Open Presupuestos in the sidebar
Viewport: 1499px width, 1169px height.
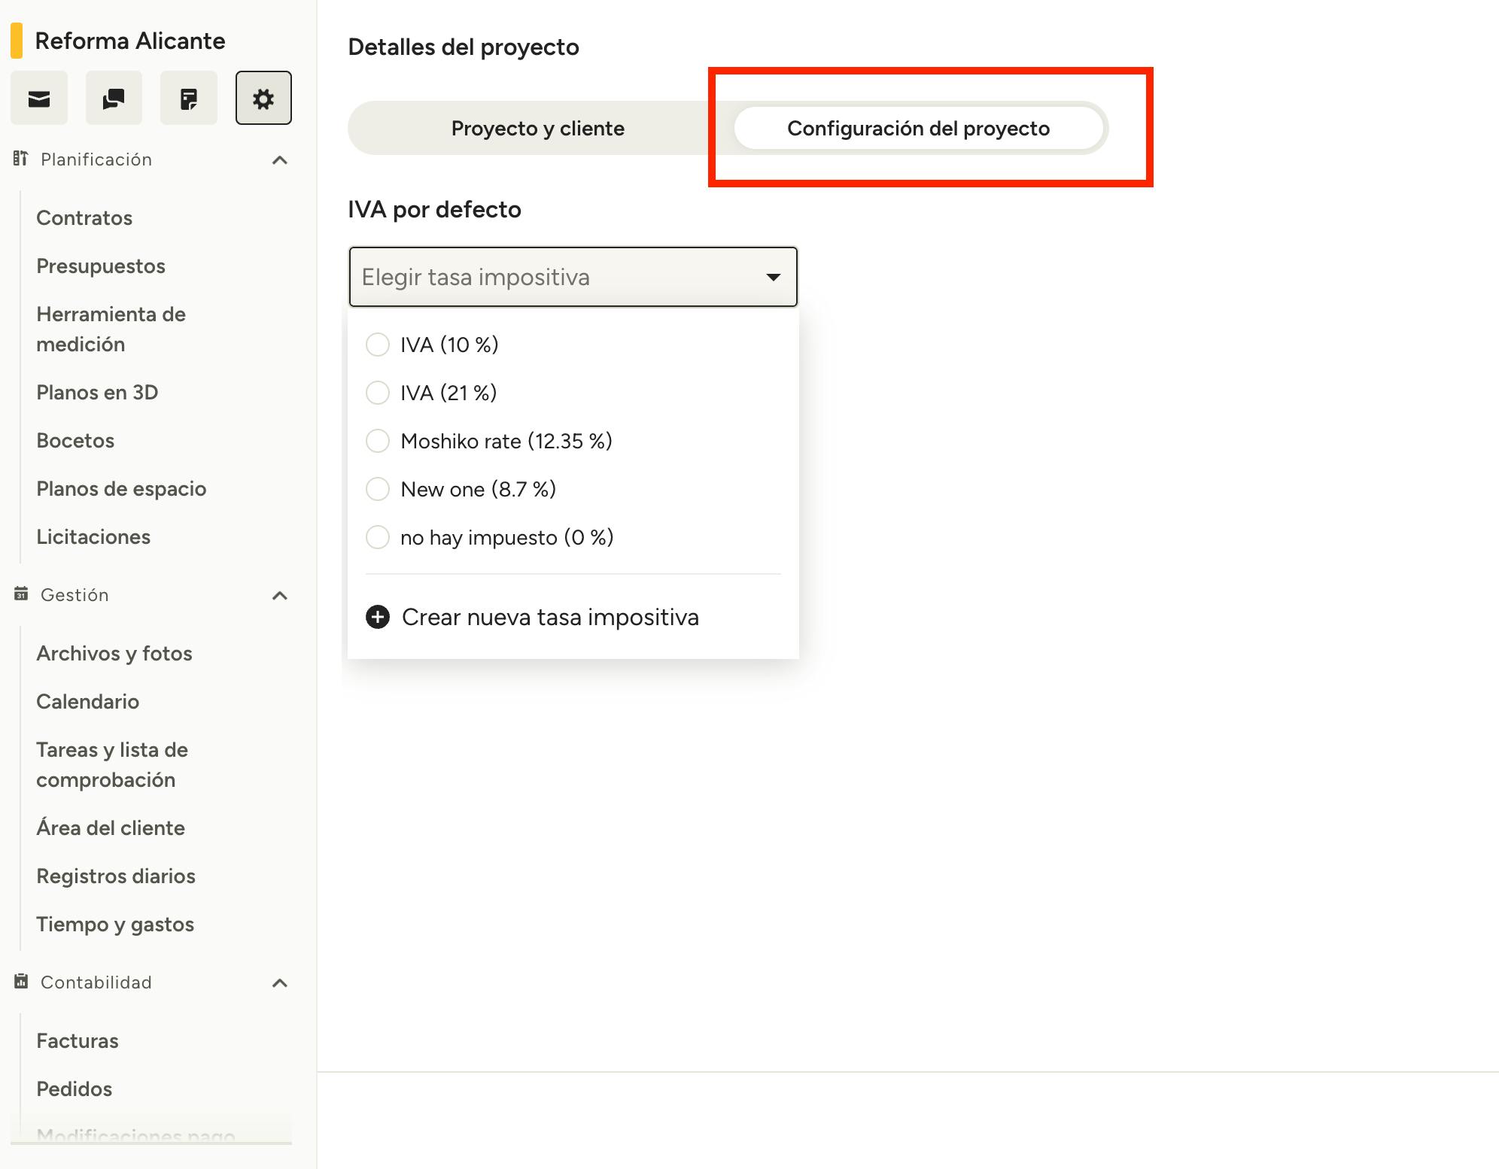pyautogui.click(x=101, y=266)
